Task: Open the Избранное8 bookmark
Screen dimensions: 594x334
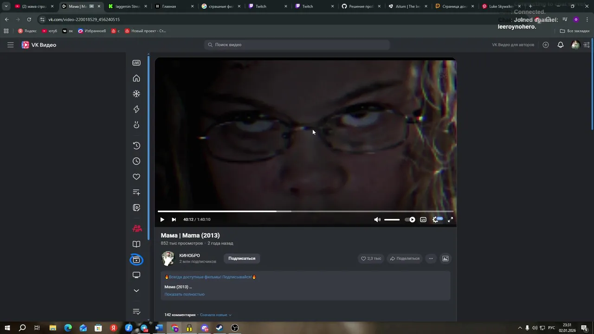Action: [x=92, y=31]
